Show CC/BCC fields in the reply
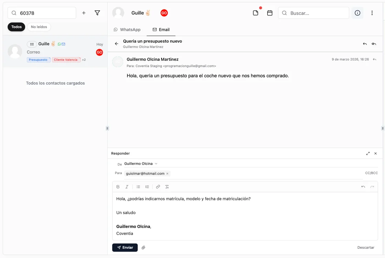This screenshot has width=385, height=258. [372, 173]
